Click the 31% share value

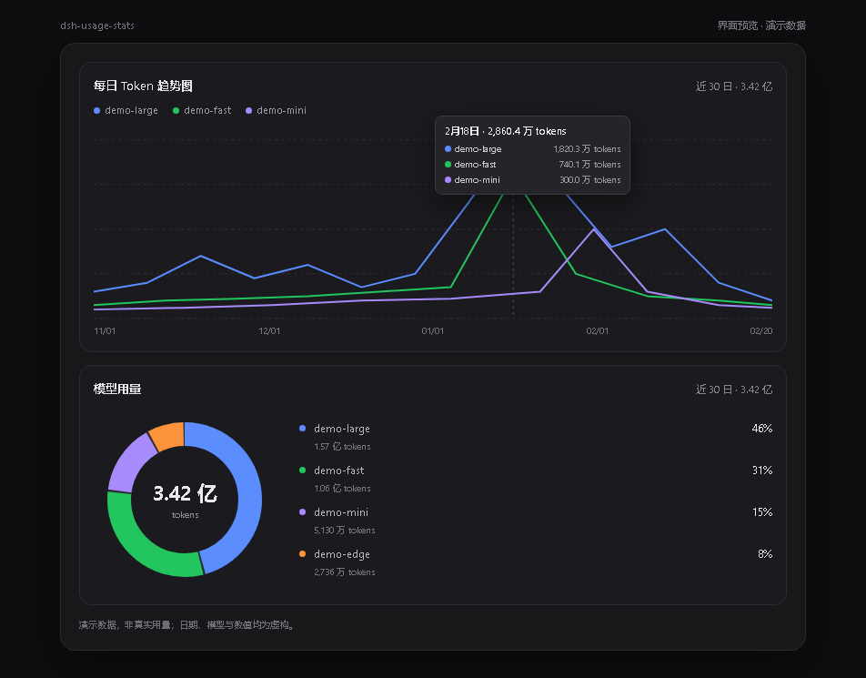[x=762, y=471]
